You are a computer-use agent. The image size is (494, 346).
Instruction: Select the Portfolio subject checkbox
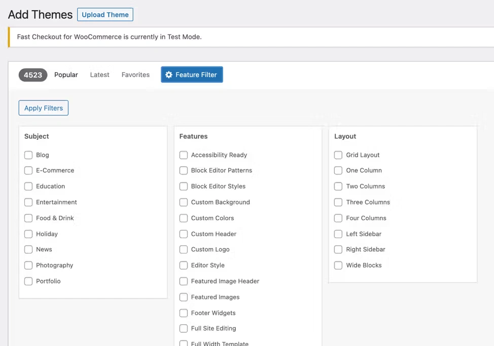[28, 281]
